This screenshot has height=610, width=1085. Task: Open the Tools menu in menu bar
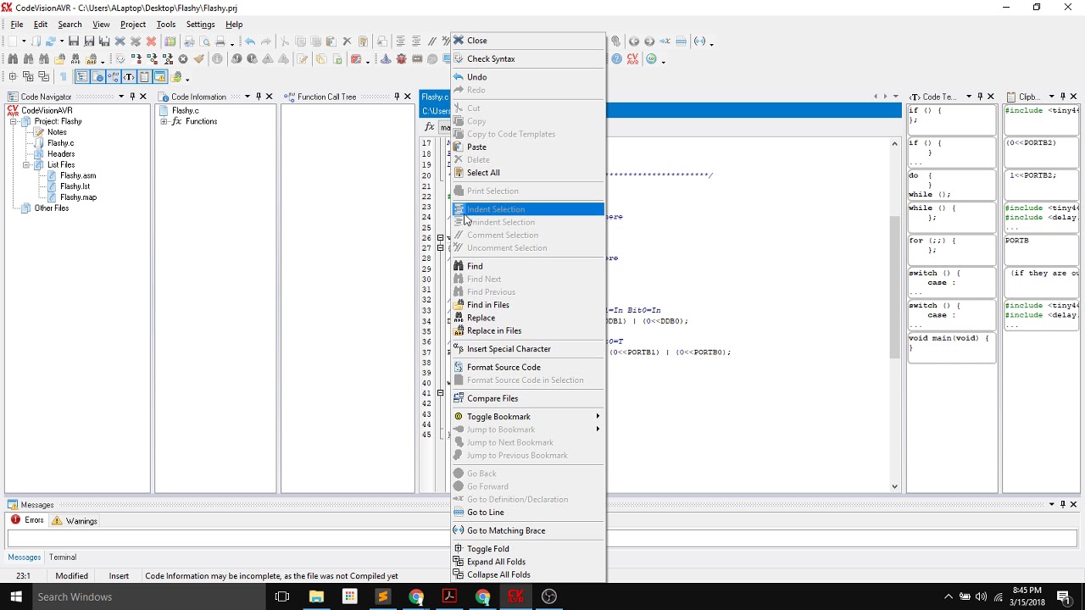click(165, 25)
